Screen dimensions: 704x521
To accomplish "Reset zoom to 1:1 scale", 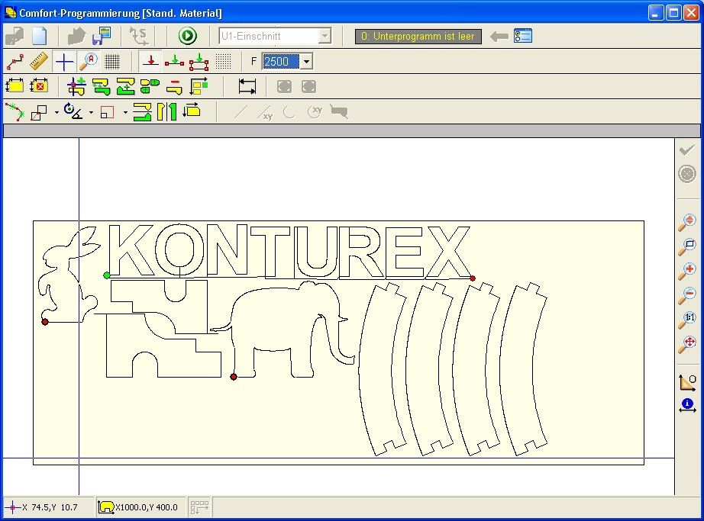I will (x=687, y=320).
